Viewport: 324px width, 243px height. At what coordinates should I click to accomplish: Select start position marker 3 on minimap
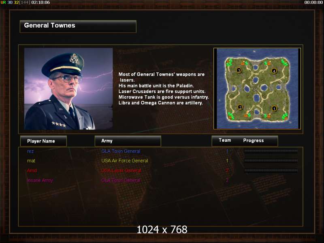[x=239, y=70]
